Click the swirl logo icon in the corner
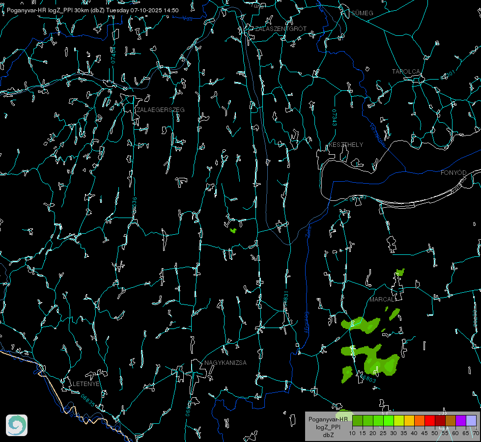This screenshot has width=481, height=442. tap(17, 425)
